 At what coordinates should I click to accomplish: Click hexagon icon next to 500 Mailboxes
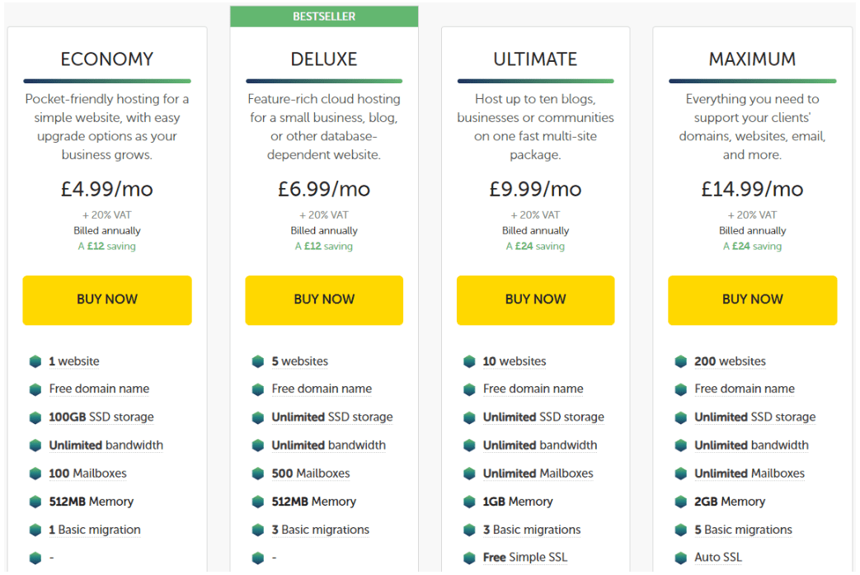(x=258, y=474)
